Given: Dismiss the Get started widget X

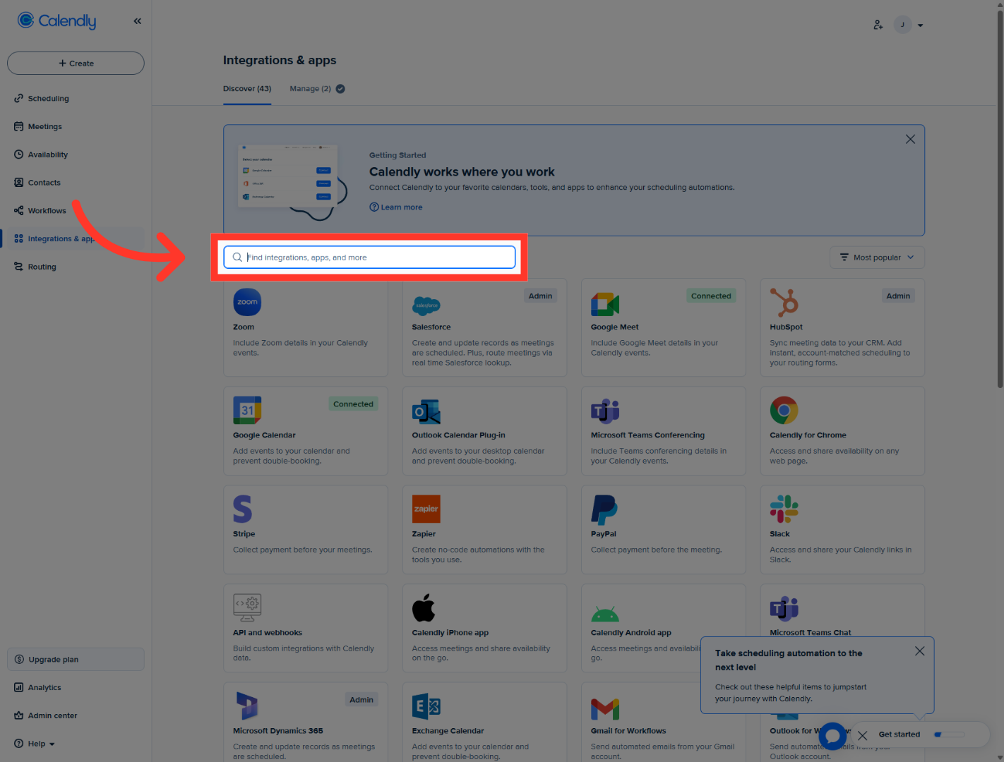Looking at the screenshot, I should [862, 735].
